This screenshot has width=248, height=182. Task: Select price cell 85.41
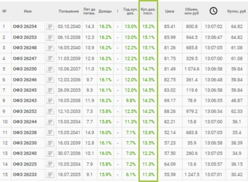170,26
